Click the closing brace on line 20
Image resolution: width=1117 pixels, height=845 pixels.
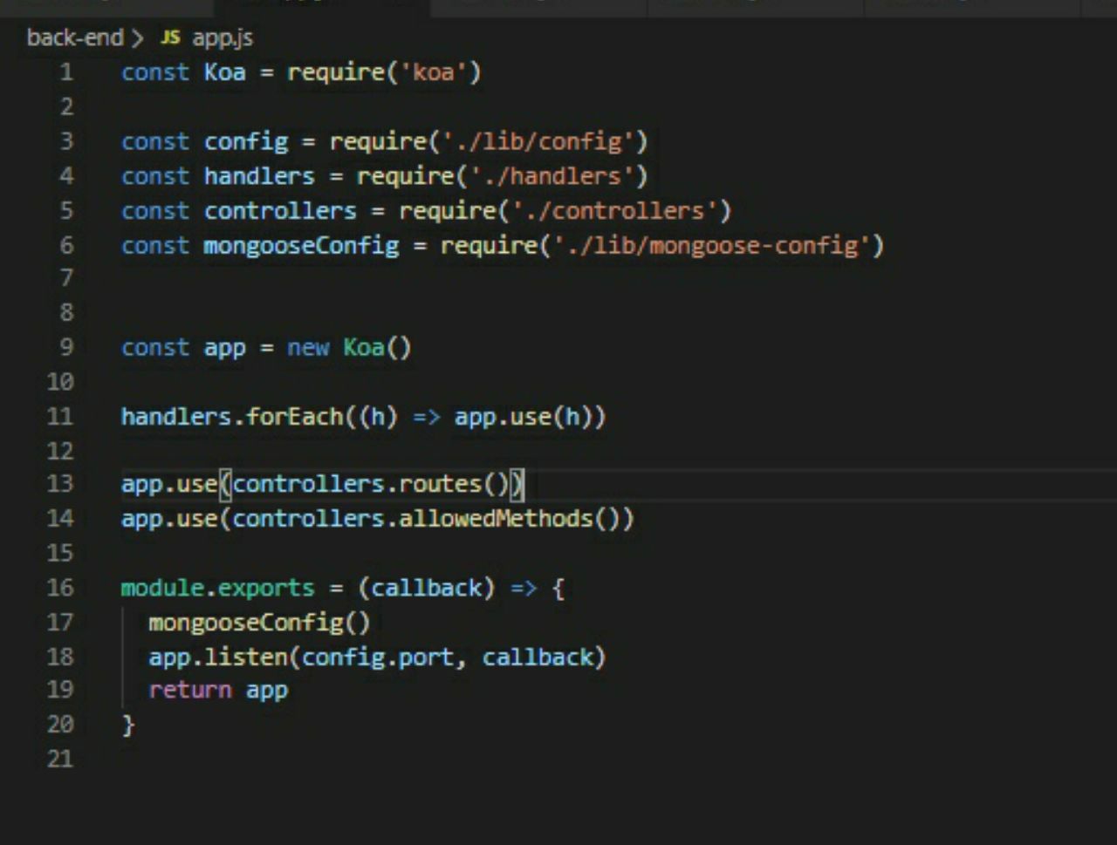(x=128, y=725)
